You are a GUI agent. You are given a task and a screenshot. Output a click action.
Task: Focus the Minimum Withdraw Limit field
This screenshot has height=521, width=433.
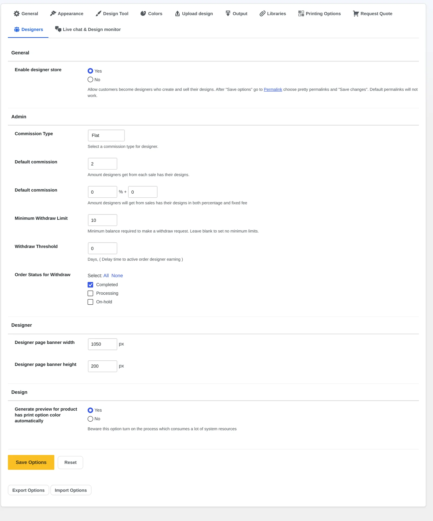103,220
